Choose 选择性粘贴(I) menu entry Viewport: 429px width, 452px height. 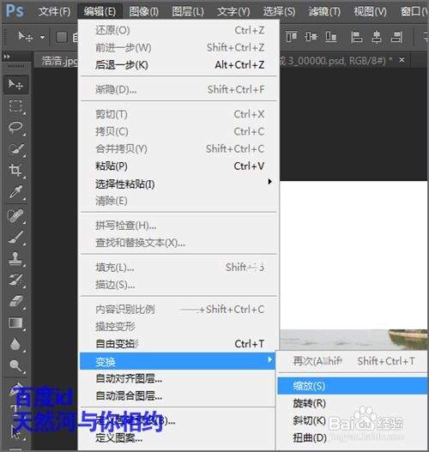click(x=178, y=184)
